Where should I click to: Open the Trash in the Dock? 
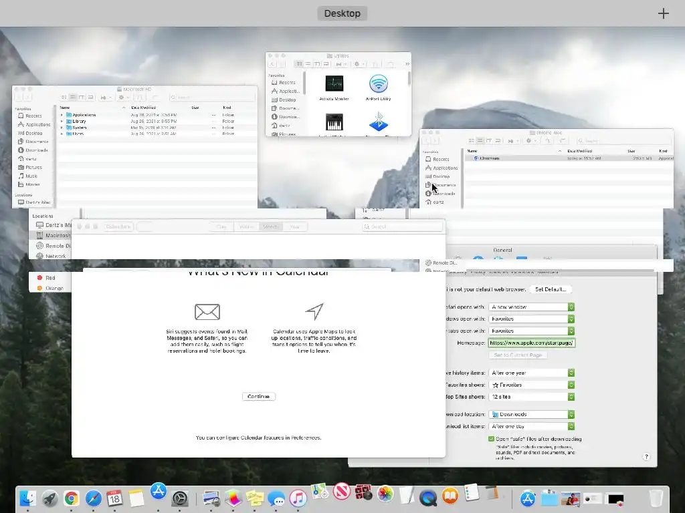pos(656,498)
